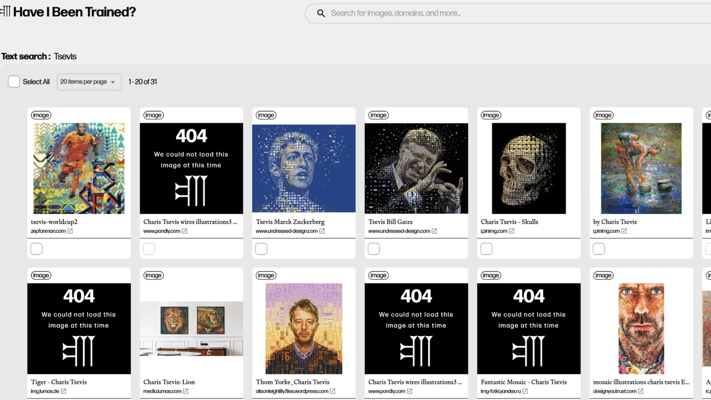711x400 pixels.
Task: Open external link icon beside img-fotki.yandex.ru
Action: [525, 391]
